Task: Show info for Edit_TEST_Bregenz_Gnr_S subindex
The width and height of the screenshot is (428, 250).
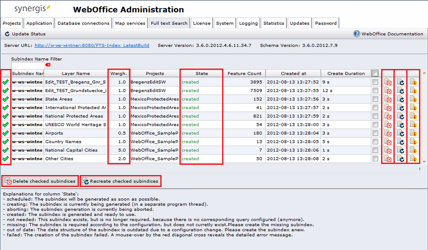Action: click(x=413, y=82)
